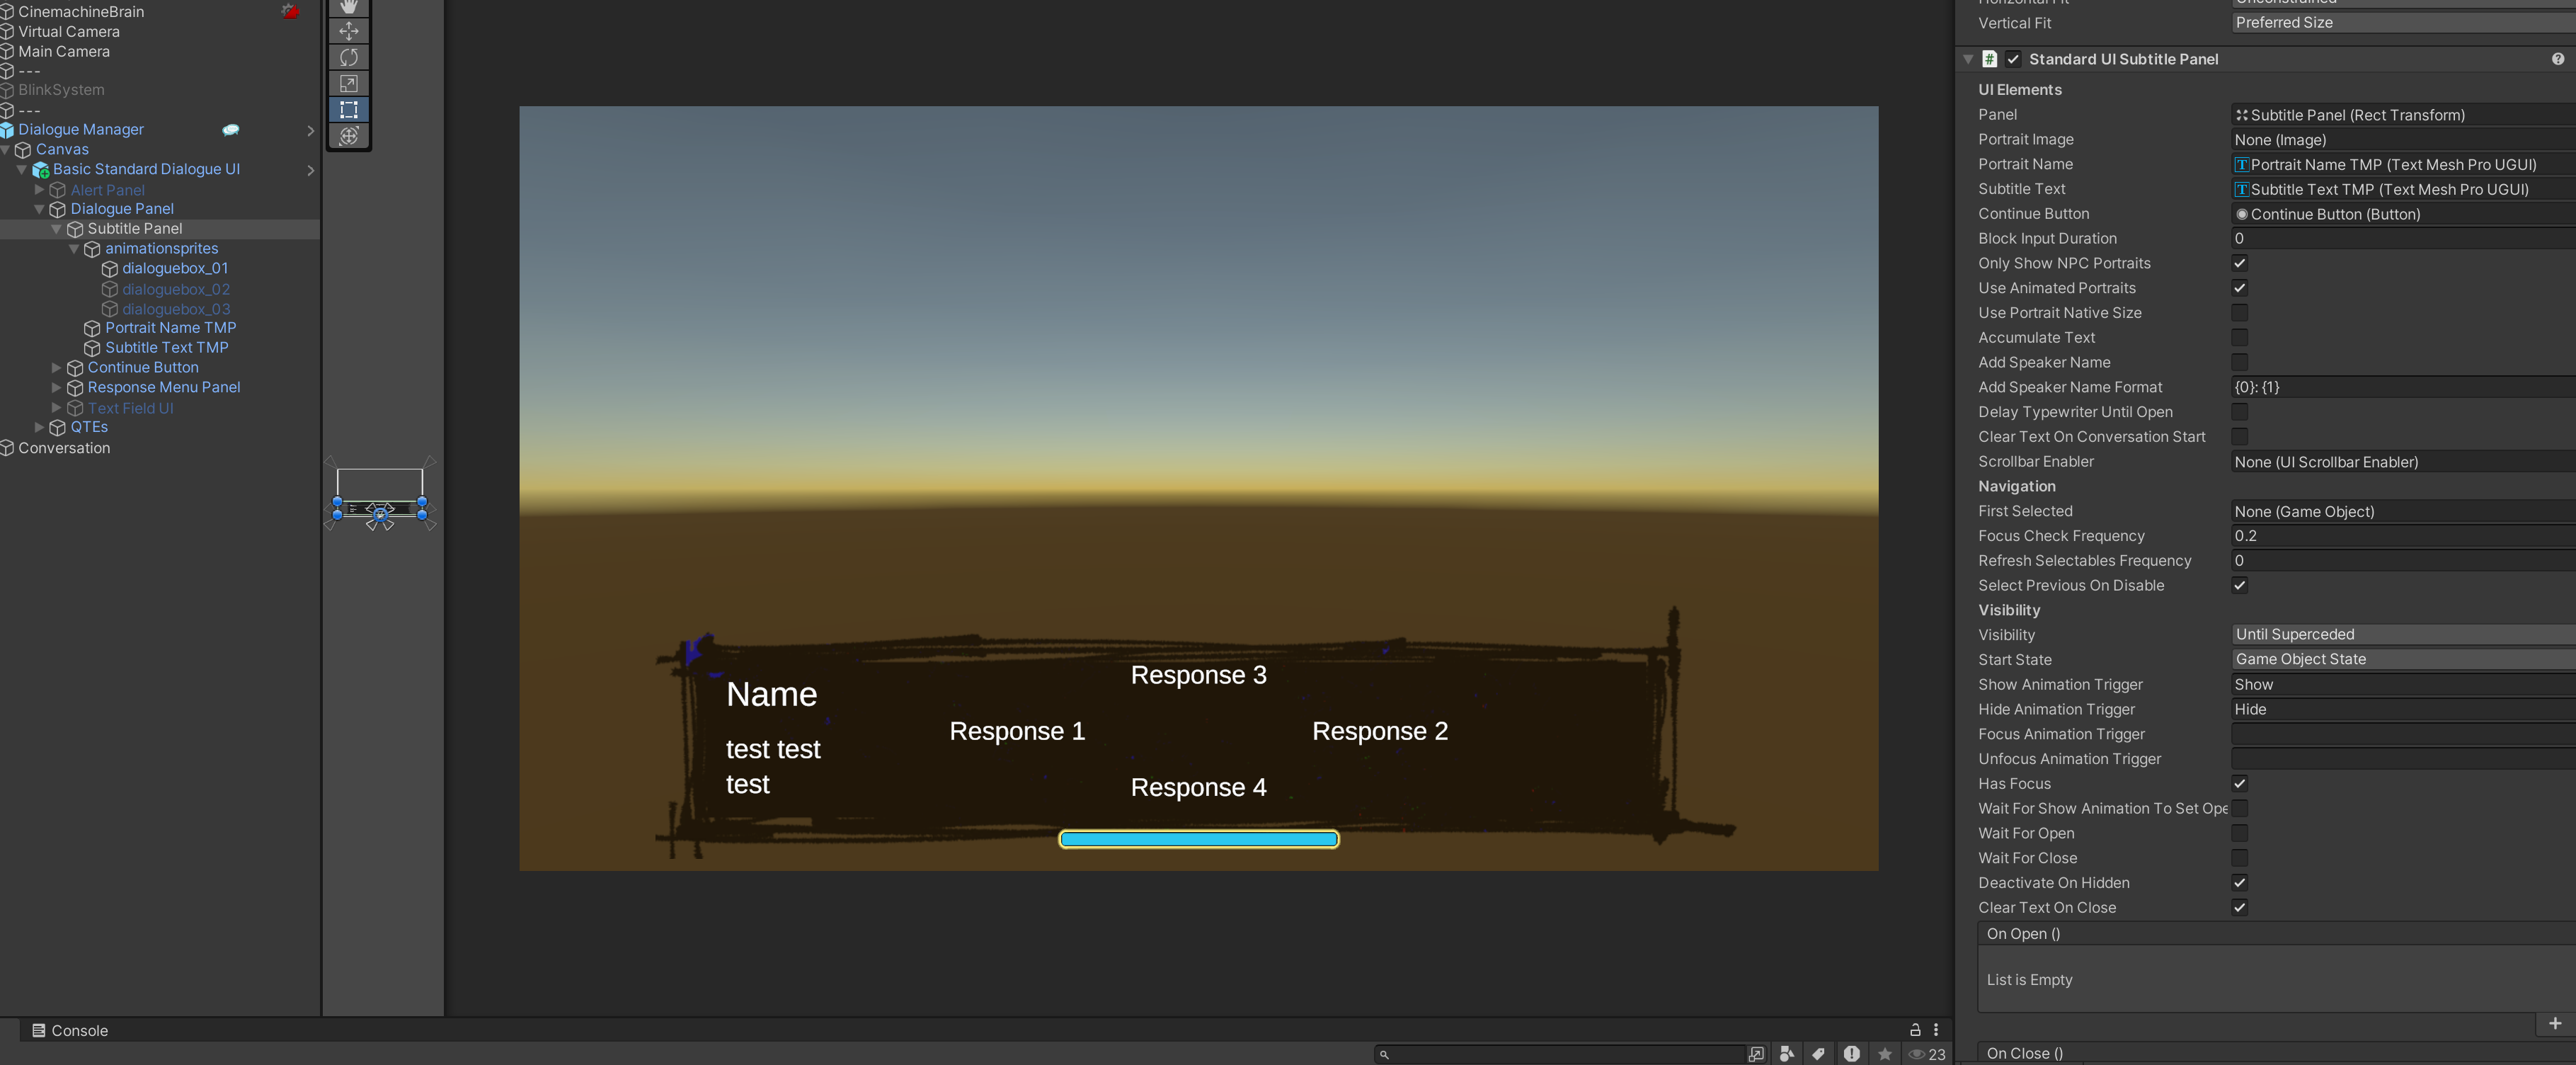
Task: Click the cyan timer bar in scene
Action: point(1198,839)
